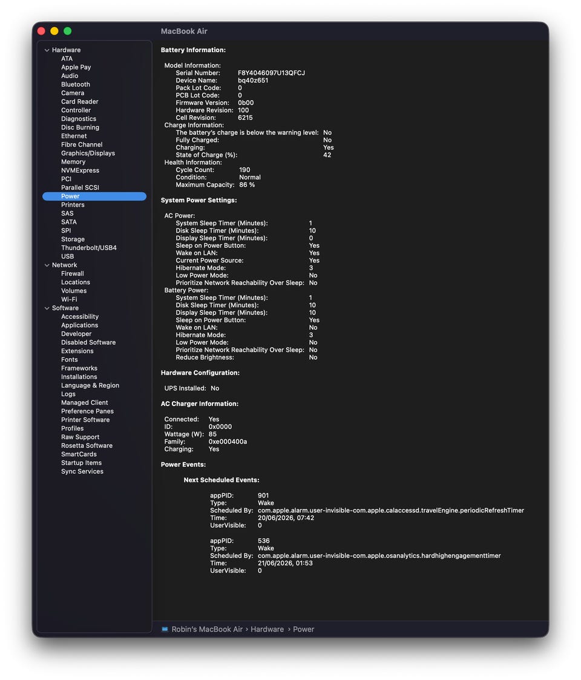
Task: Zoom window with green button
Action: click(68, 32)
